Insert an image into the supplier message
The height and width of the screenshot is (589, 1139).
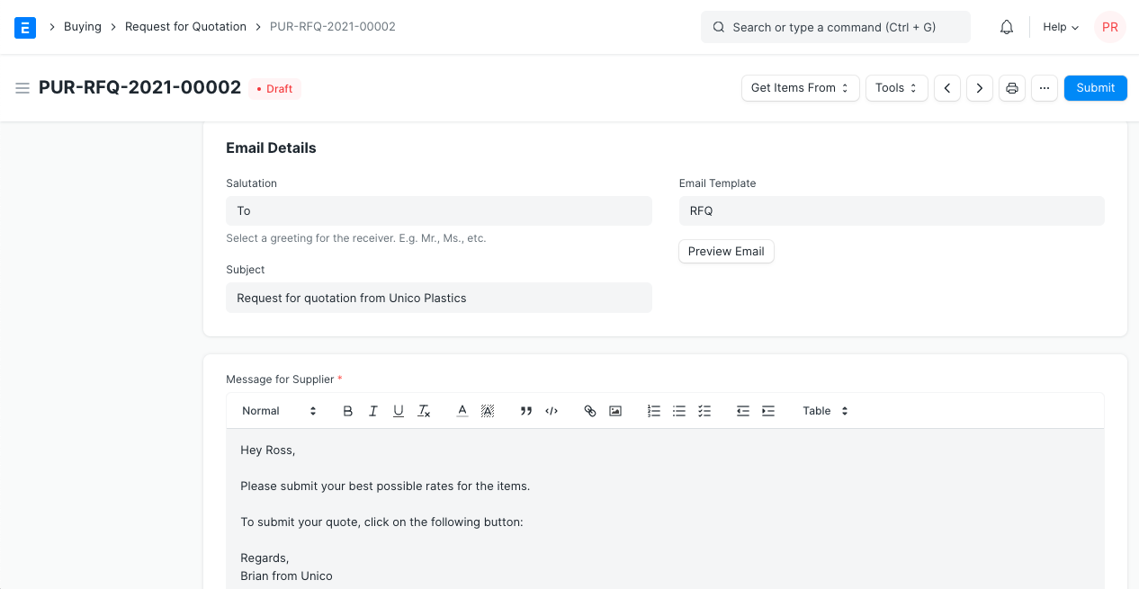[615, 410]
